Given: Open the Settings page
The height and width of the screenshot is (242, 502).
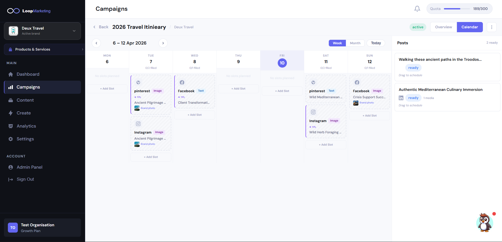Looking at the screenshot, I should pos(25,139).
